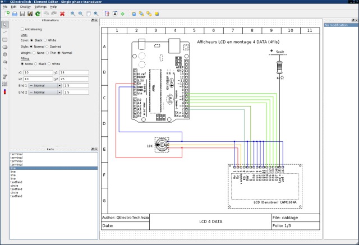
Task: Set line weight to Thin
Action: [48, 53]
